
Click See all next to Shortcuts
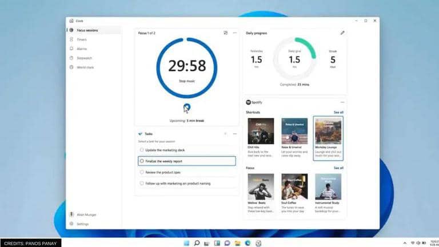pos(338,113)
